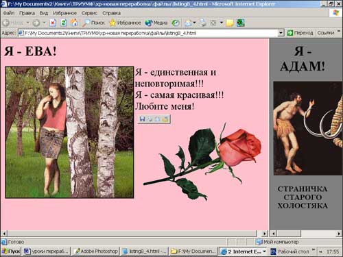This screenshot has width=343, height=257.
Task: Click the text Любите меня!
Action: [x=165, y=106]
